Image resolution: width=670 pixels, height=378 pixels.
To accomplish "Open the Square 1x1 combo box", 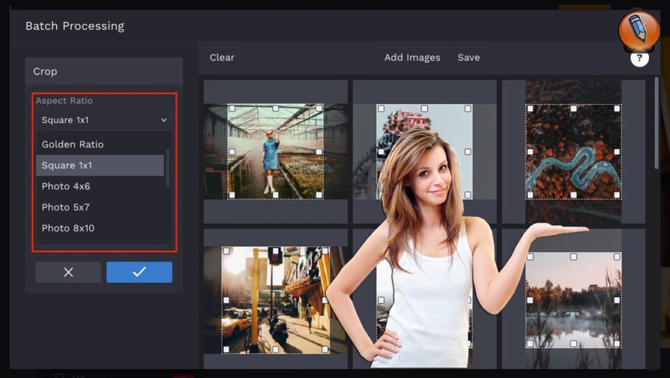I will [x=104, y=120].
